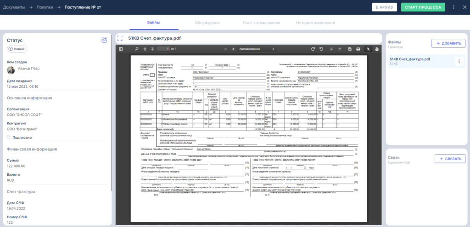Open the 'История изменений' tab
This screenshot has width=470, height=227.
[x=316, y=23]
